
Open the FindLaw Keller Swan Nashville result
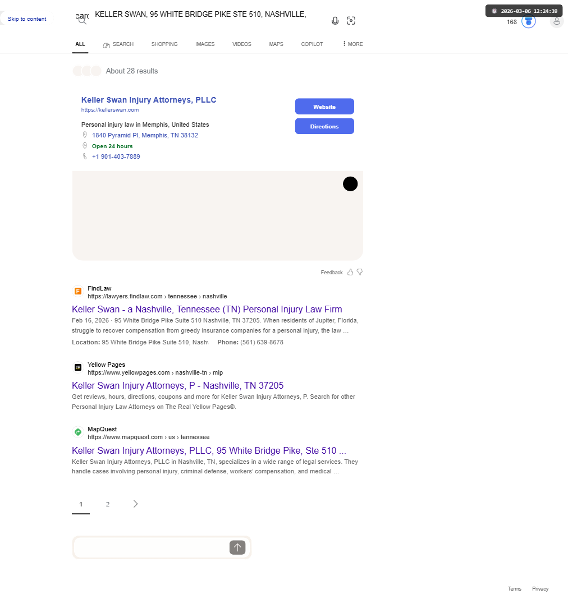pos(207,309)
